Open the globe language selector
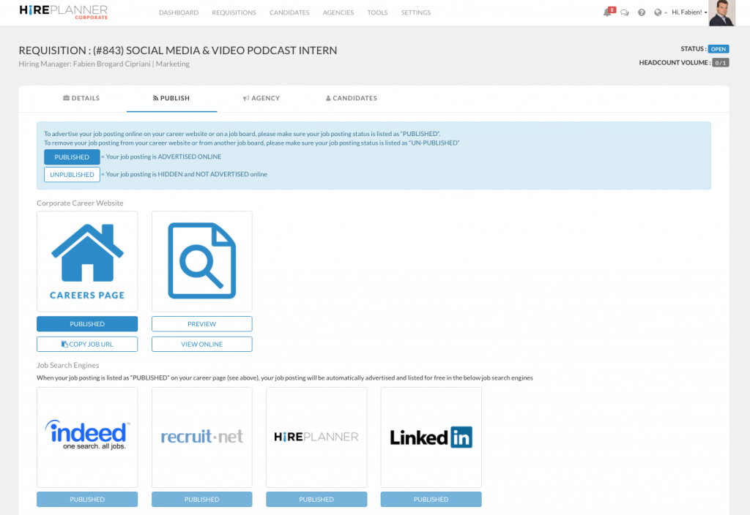 (x=660, y=12)
